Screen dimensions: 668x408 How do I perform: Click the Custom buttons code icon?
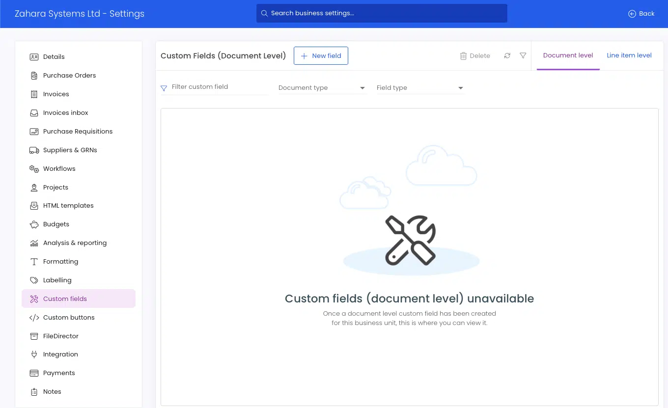coord(34,318)
